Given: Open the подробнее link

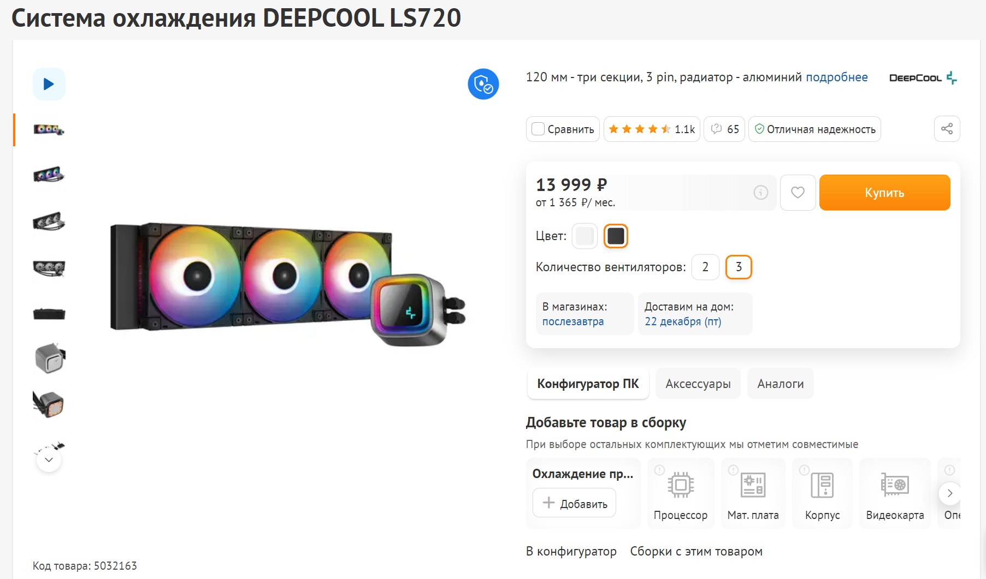Looking at the screenshot, I should pos(836,77).
